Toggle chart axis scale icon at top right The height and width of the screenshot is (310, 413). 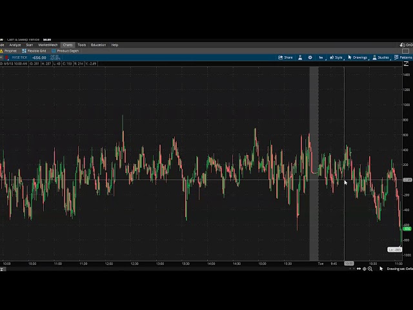click(x=406, y=63)
